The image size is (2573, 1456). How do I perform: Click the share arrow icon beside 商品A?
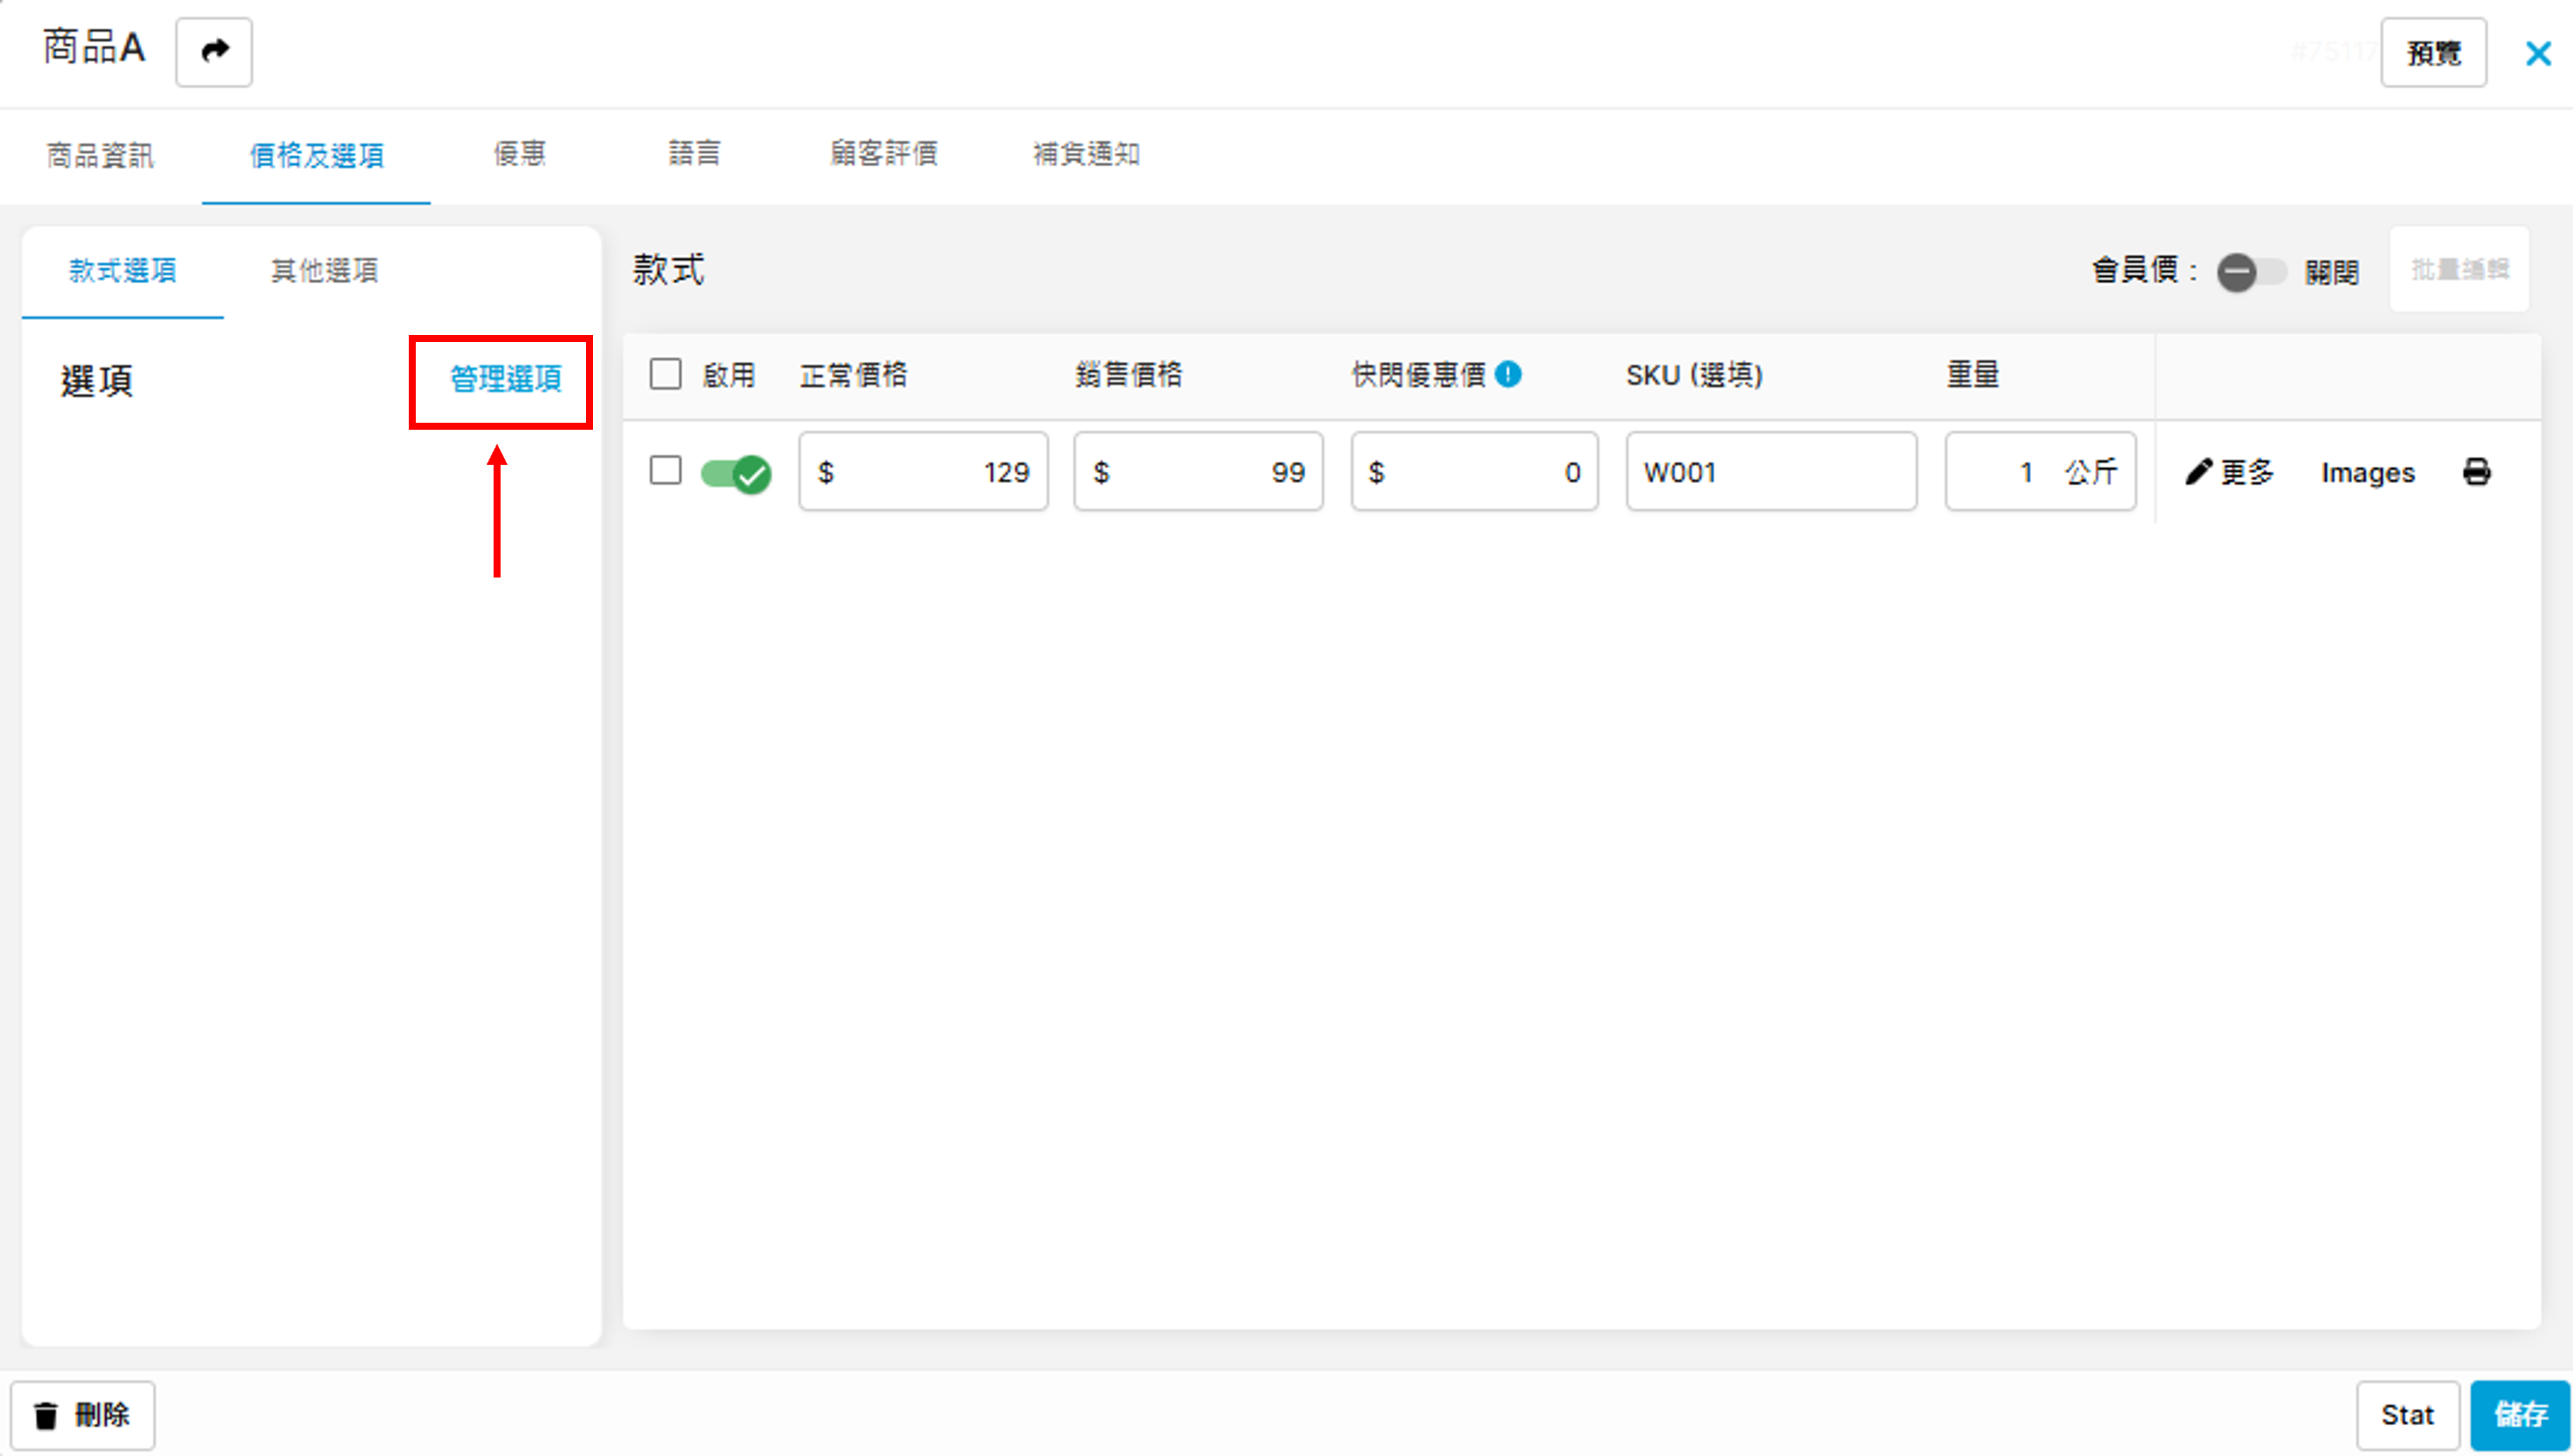coord(214,51)
